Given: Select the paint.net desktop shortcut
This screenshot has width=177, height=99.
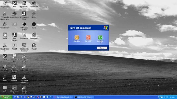Looking at the screenshot, I should point(14,78).
